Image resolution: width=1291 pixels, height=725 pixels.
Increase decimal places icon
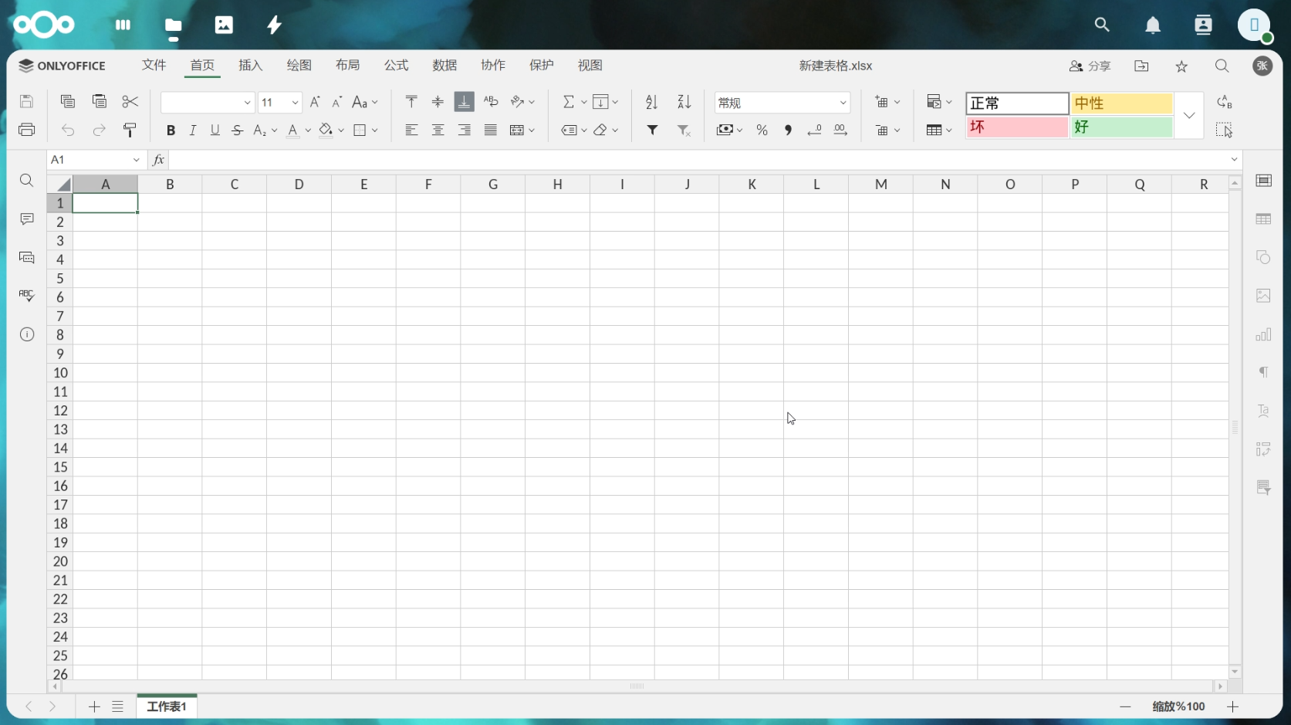(x=840, y=130)
